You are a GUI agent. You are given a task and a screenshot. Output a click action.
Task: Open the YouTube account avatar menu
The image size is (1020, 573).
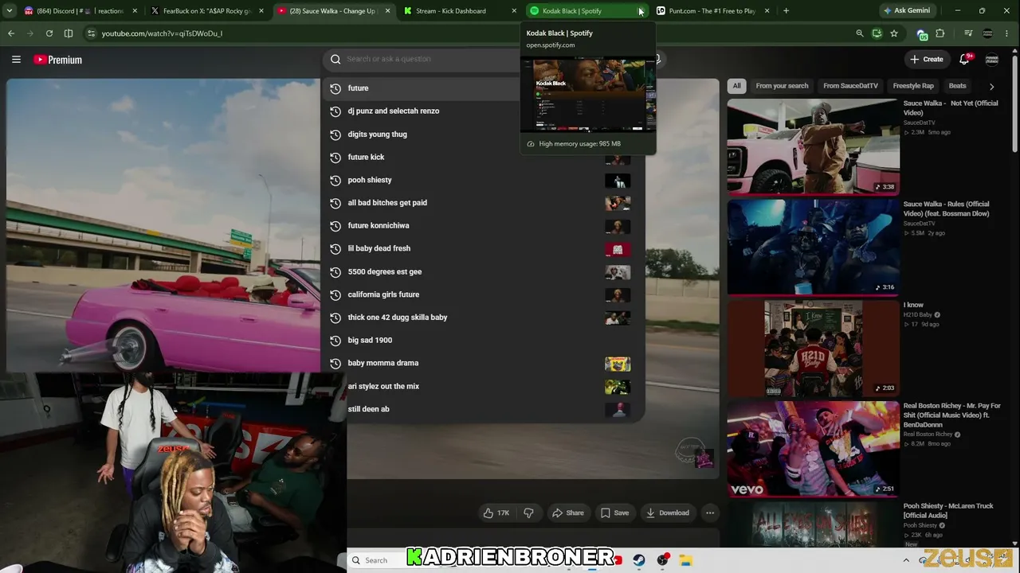pyautogui.click(x=992, y=59)
